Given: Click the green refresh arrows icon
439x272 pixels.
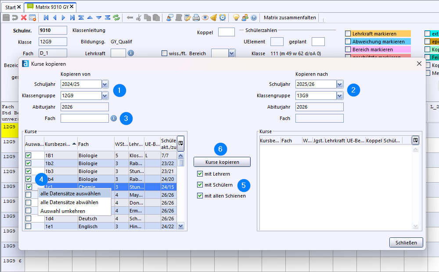Looking at the screenshot, I should click(x=116, y=18).
